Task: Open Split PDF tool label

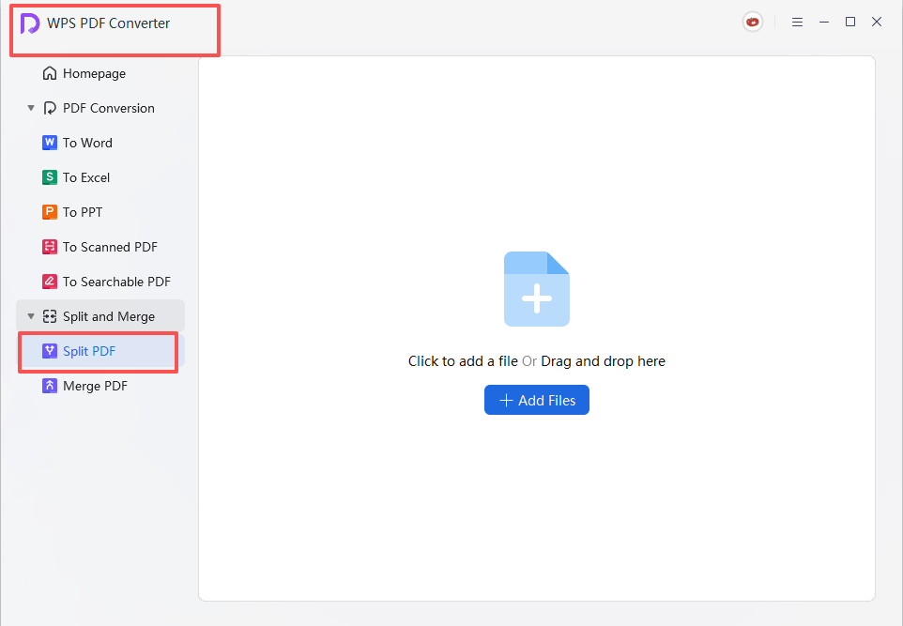Action: pyautogui.click(x=89, y=351)
